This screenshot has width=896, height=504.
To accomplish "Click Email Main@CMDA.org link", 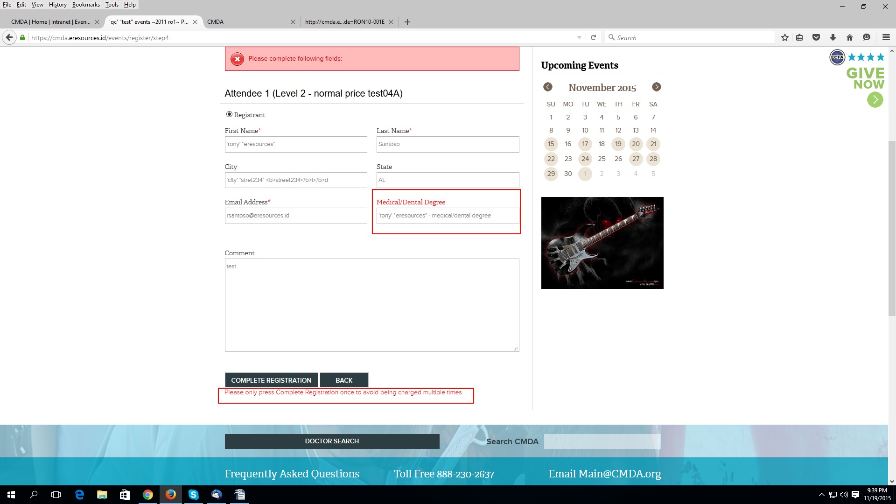I will [x=605, y=474].
